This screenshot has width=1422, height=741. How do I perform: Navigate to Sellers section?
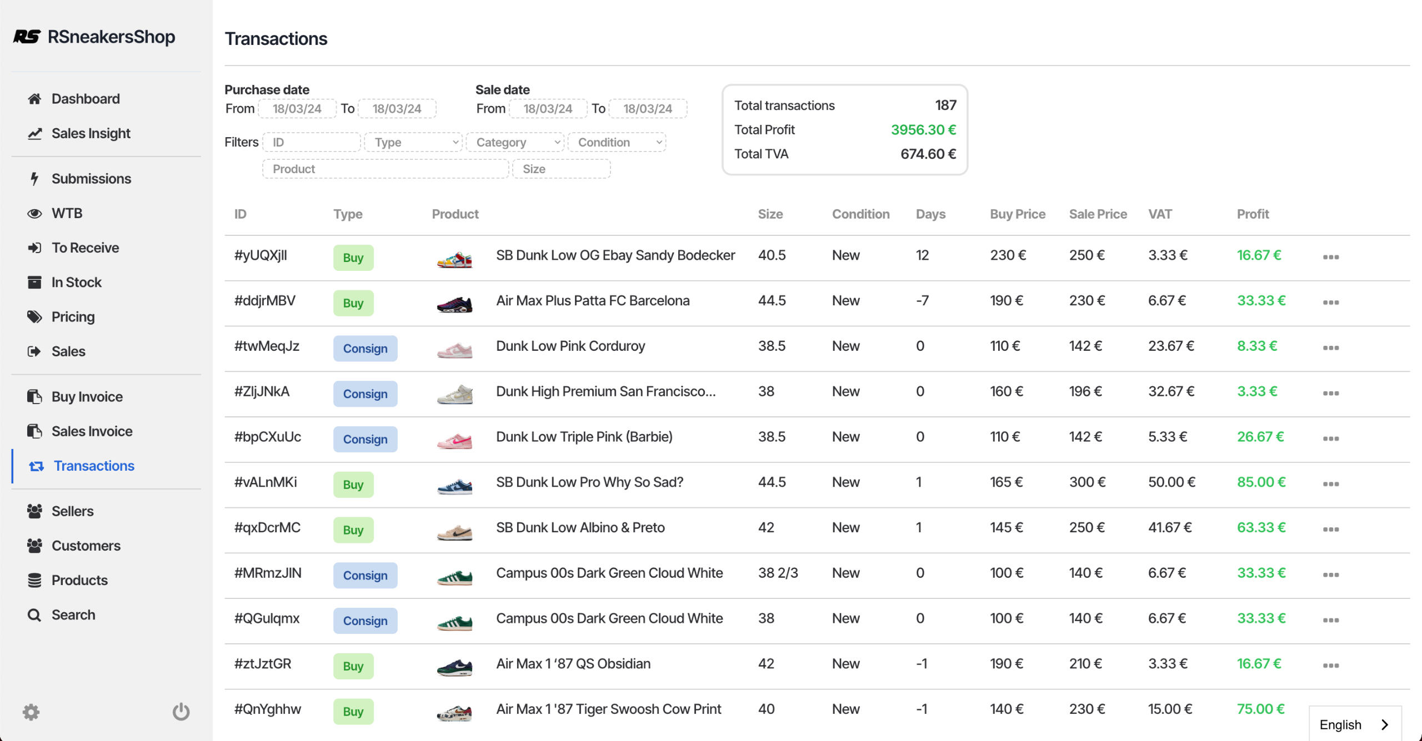coord(72,511)
